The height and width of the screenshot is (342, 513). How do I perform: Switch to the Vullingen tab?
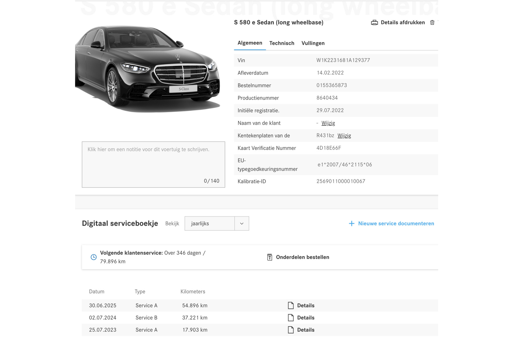[313, 43]
